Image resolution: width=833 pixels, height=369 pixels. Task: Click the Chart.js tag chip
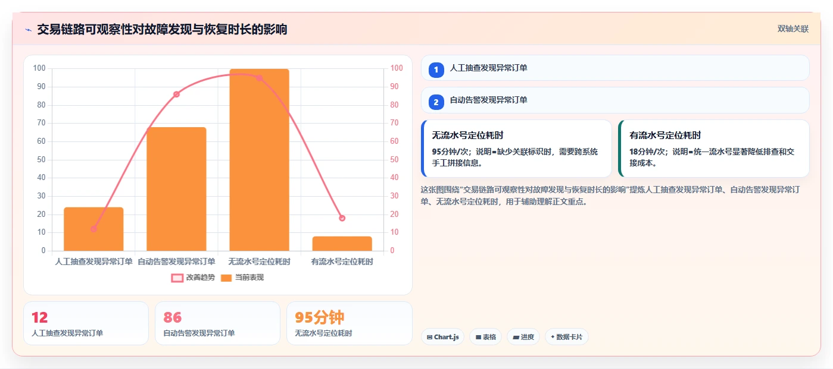click(442, 337)
